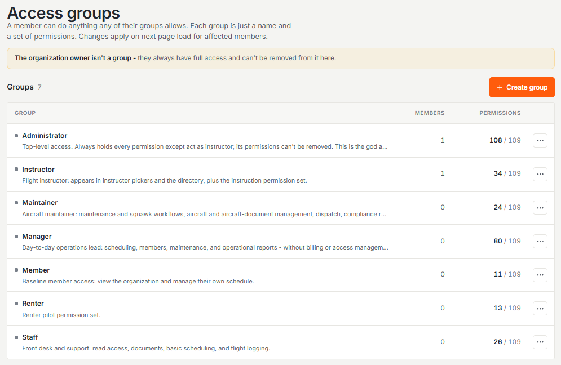Click Instructor's members count of 1

[x=443, y=173]
